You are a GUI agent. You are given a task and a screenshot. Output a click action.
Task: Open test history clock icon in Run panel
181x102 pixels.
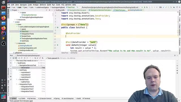[x=35, y=58]
